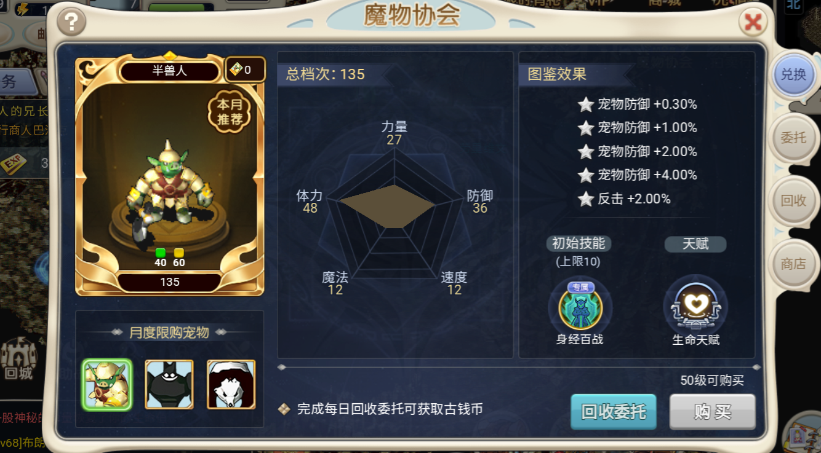Switch to the 委托 side tab

pos(793,138)
